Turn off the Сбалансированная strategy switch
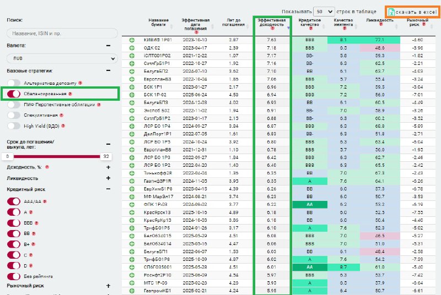This screenshot has height=295, width=441. pyautogui.click(x=14, y=94)
